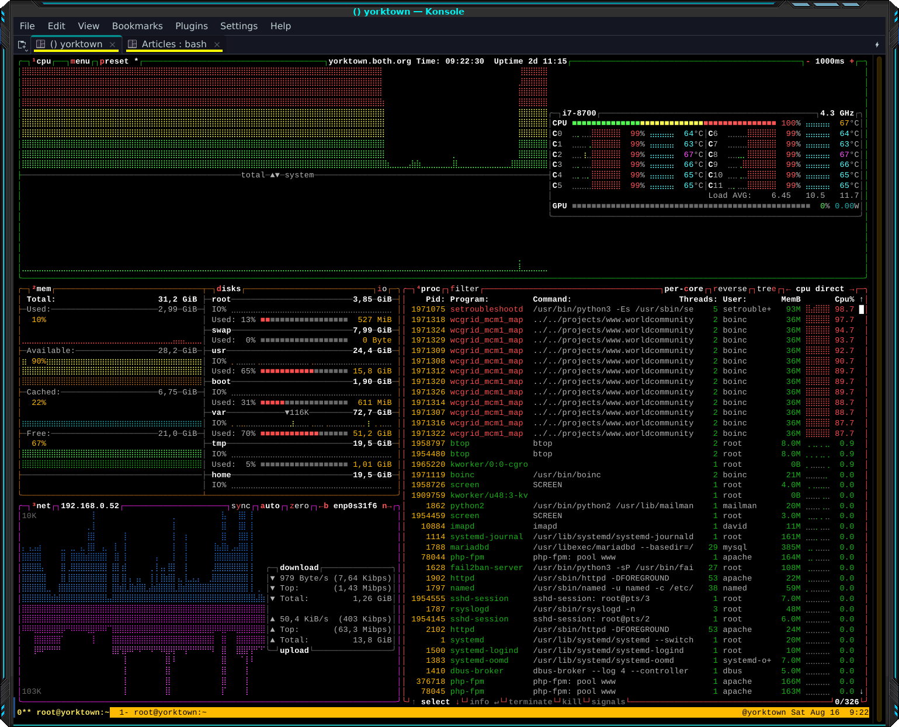Click the mem box label
This screenshot has height=727, width=899.
[x=41, y=289]
